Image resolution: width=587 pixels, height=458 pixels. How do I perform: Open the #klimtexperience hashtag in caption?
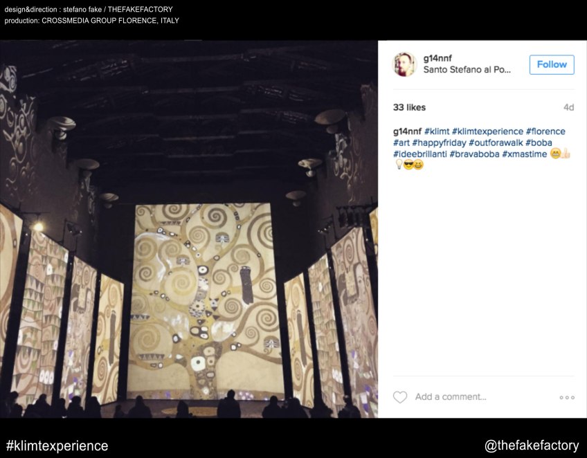[x=487, y=131]
